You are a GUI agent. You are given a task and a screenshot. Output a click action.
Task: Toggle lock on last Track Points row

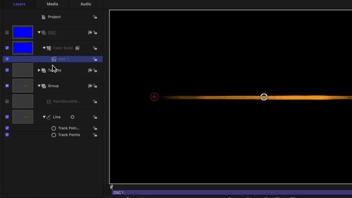[x=95, y=135]
